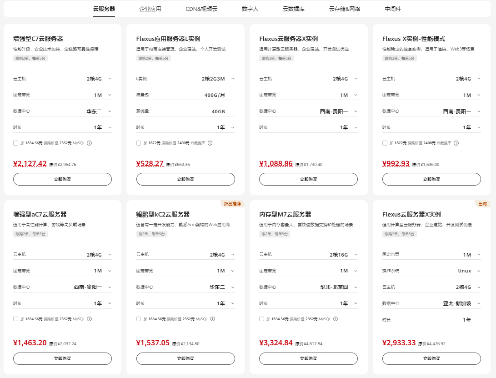
Task: Check 云数据库 add-on box for Flexus X实例-性能模式
Action: click(x=385, y=143)
